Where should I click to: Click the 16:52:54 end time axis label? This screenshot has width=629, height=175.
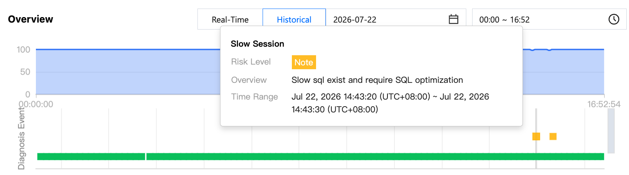pos(604,104)
